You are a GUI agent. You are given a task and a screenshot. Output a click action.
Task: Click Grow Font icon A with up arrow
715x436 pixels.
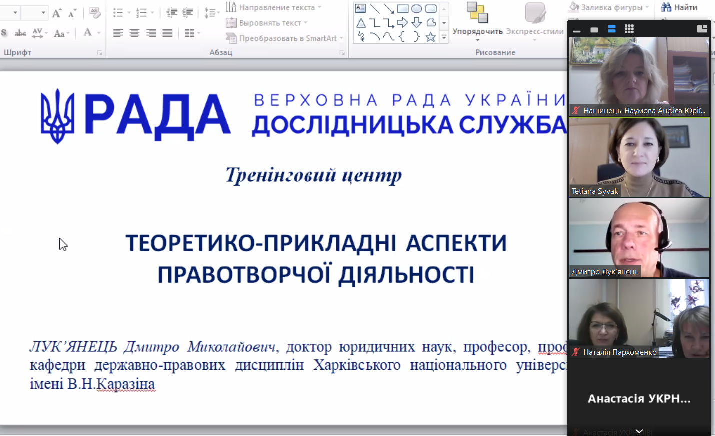click(57, 13)
